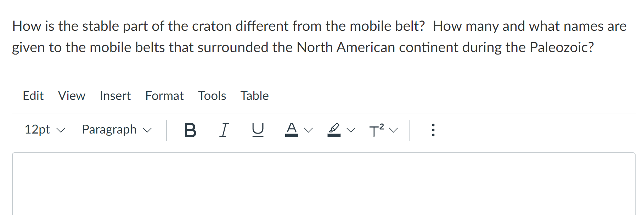
Task: Apply underline formatting
Action: tap(258, 130)
